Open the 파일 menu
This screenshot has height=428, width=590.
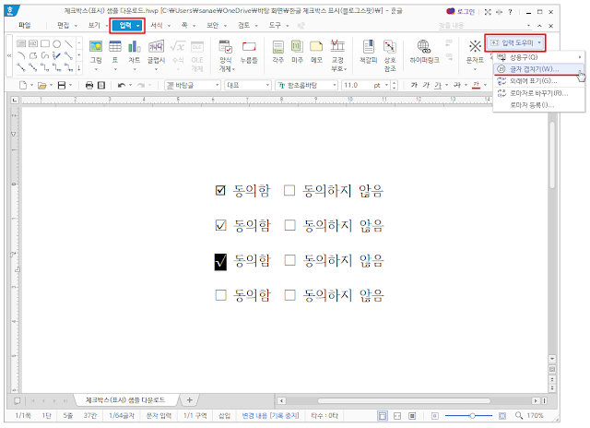point(25,25)
